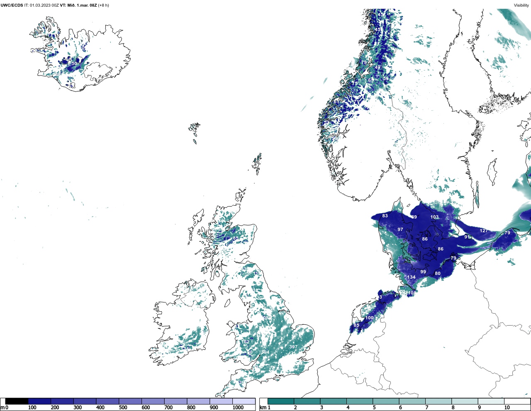Select the "83" value near Denmark's coast

[x=385, y=216]
